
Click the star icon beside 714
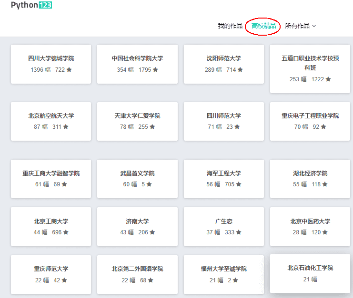click(240, 70)
